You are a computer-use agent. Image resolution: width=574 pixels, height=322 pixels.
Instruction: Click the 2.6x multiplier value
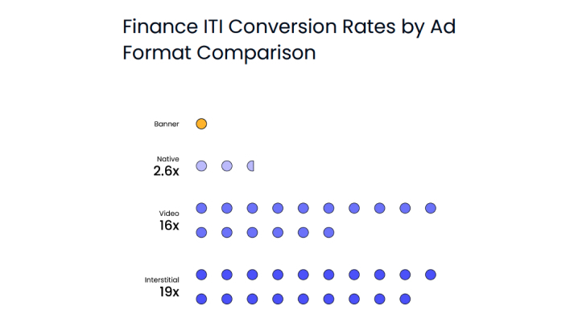[166, 171]
